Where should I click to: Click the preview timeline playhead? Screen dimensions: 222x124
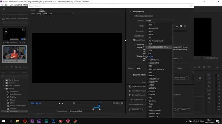click(x=99, y=106)
